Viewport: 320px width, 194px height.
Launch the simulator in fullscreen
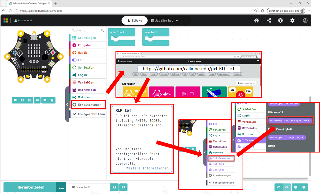[52, 100]
